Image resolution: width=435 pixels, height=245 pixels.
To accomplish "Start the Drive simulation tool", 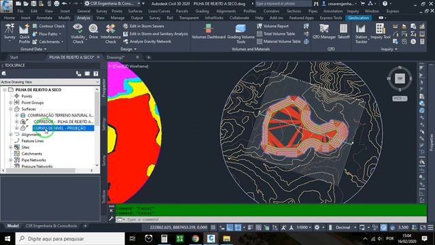I will pos(93,31).
